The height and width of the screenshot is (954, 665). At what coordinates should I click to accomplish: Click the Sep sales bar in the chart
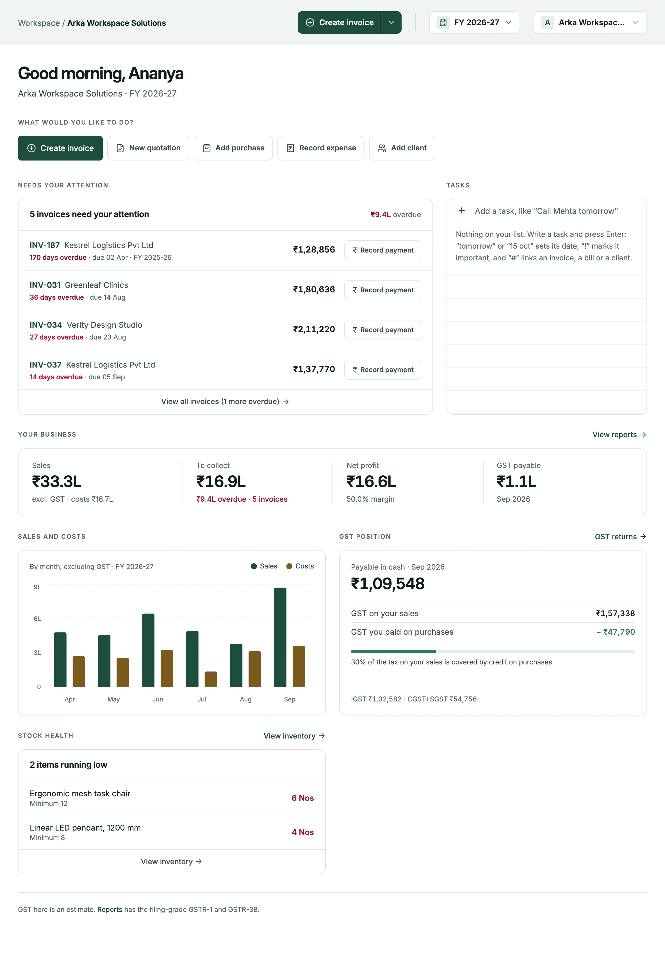point(280,637)
